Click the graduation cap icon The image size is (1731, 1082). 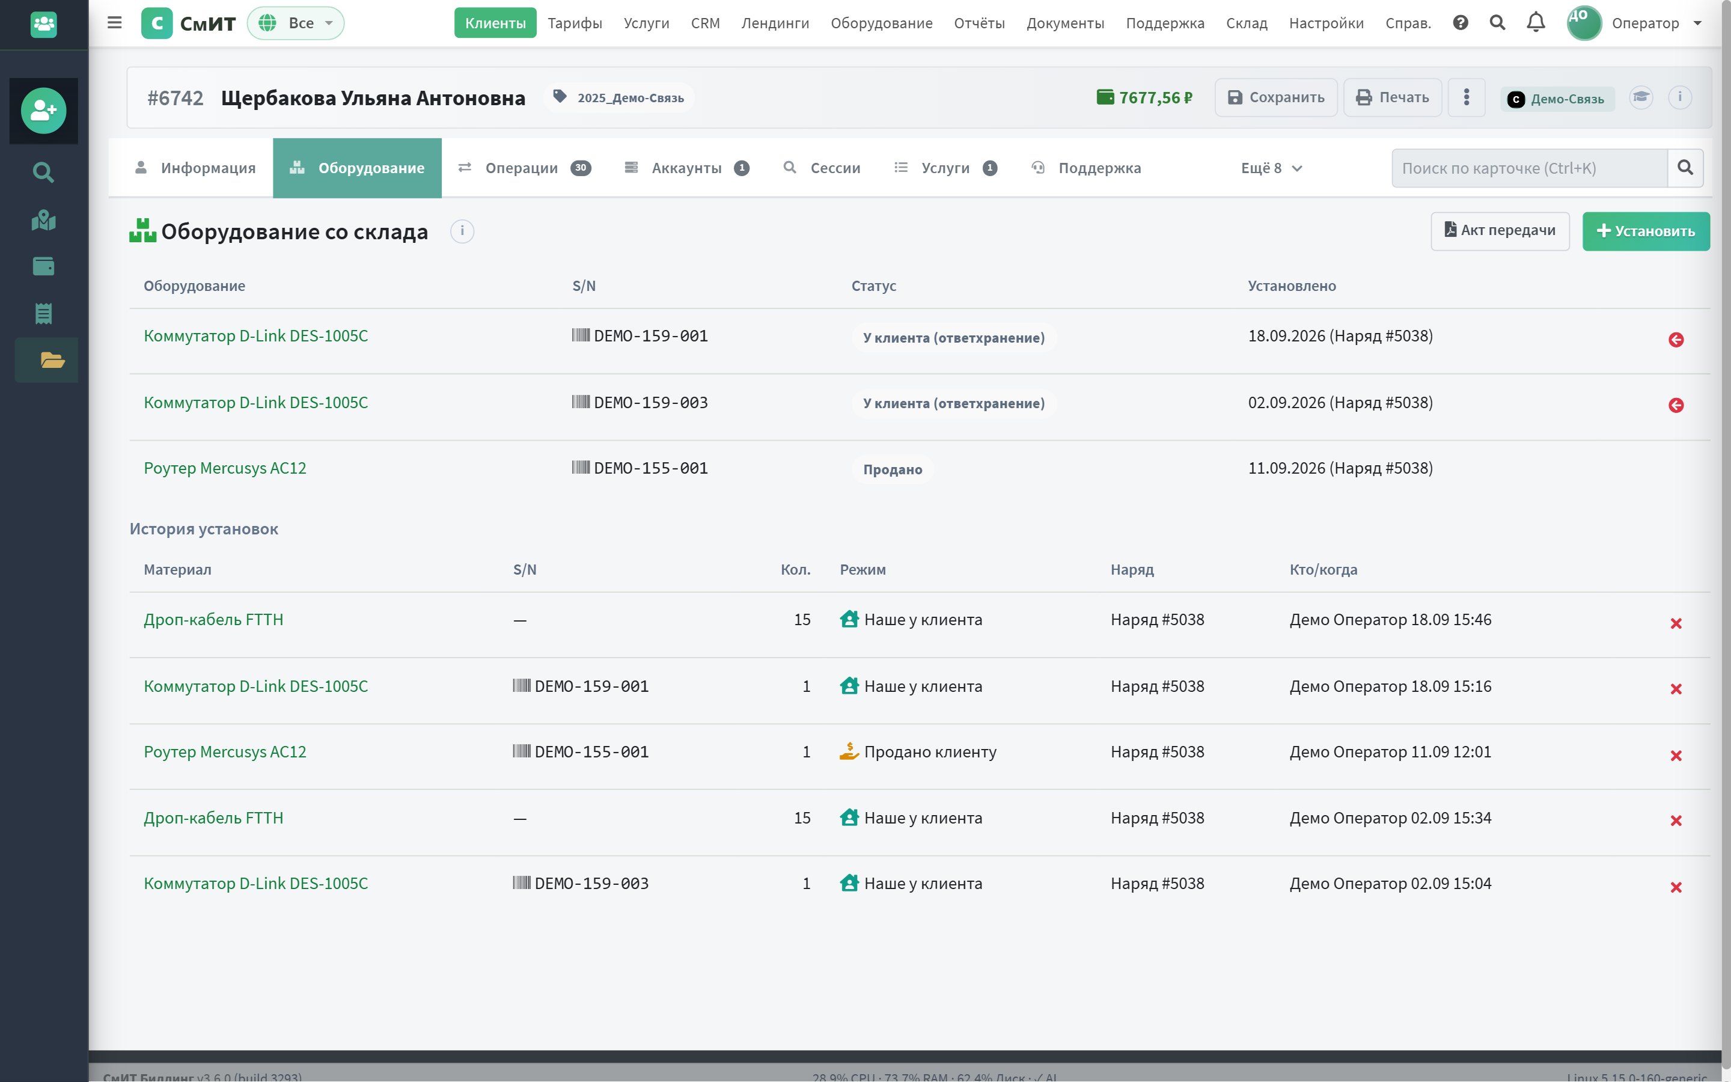tap(1641, 97)
